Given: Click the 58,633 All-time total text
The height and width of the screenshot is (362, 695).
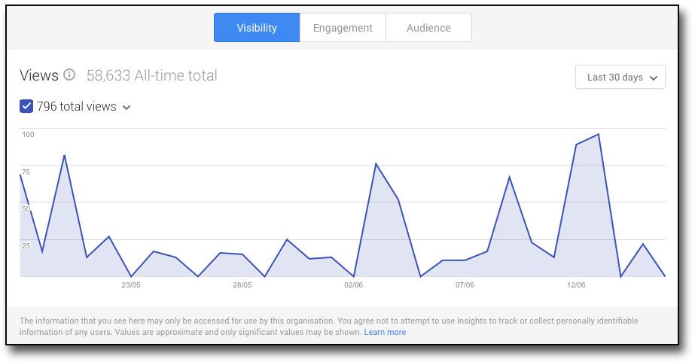Looking at the screenshot, I should click(x=151, y=75).
